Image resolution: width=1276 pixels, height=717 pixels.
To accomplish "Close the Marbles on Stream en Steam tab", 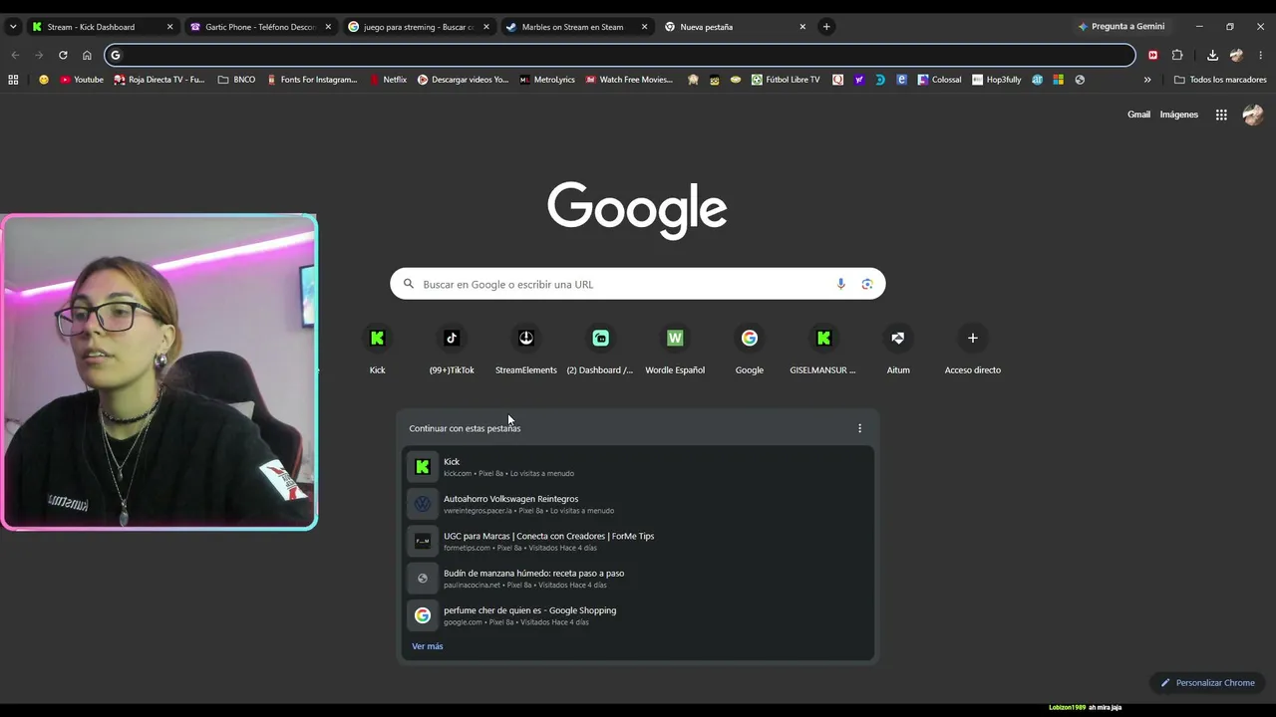I will [644, 27].
